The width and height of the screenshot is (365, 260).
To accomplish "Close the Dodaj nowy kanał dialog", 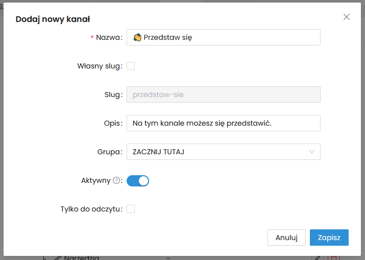I will click(347, 17).
